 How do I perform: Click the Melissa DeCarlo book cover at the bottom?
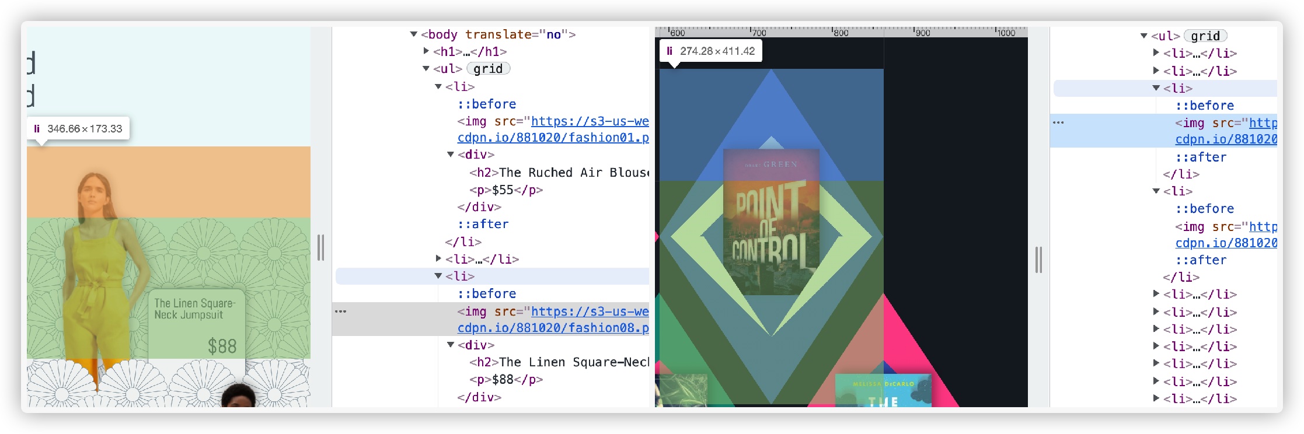(883, 390)
